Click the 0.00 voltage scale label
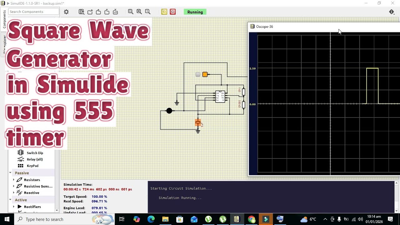400x225 pixels. (x=252, y=104)
